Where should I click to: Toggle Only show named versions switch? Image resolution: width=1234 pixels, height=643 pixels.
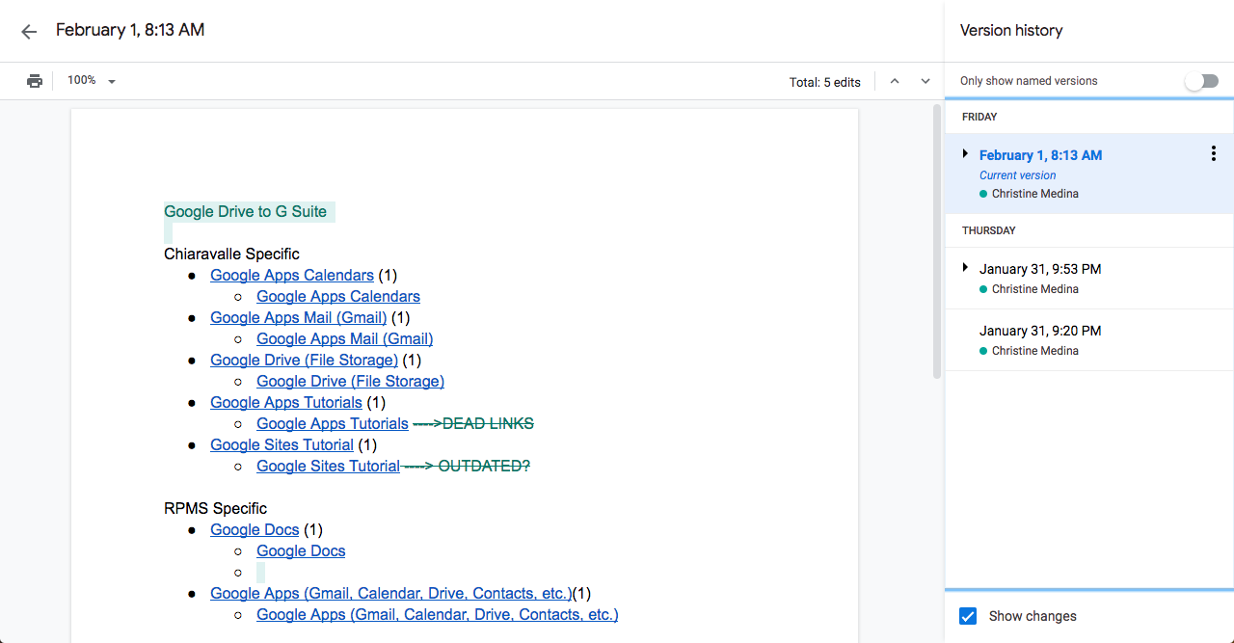(1201, 81)
